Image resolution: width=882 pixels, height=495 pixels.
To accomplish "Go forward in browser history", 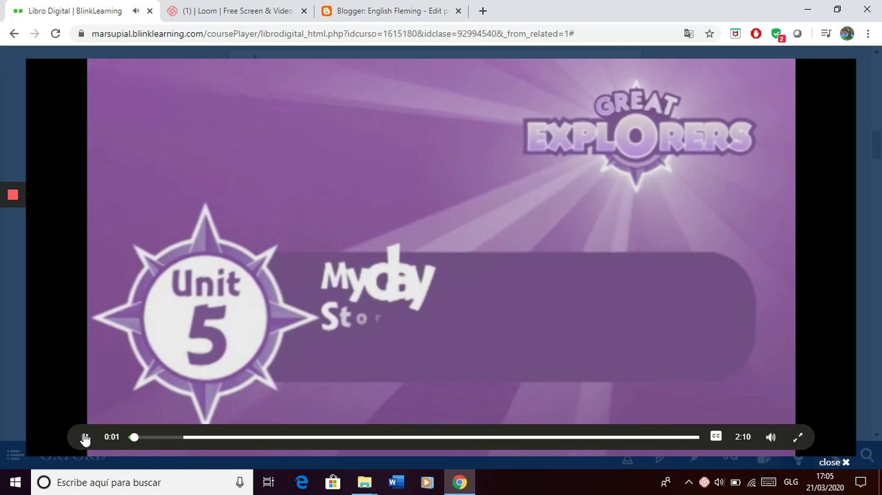I will click(x=34, y=33).
